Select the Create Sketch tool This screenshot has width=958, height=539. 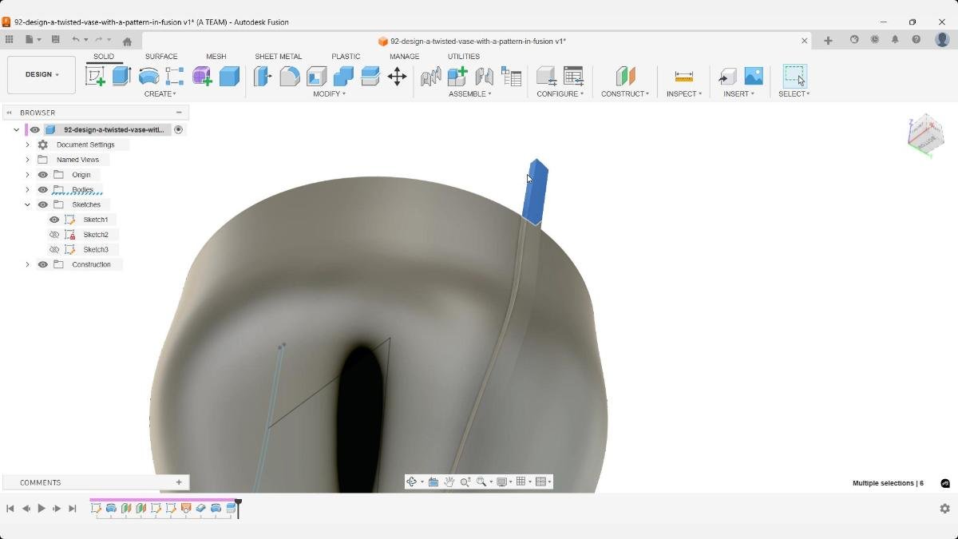[95, 76]
